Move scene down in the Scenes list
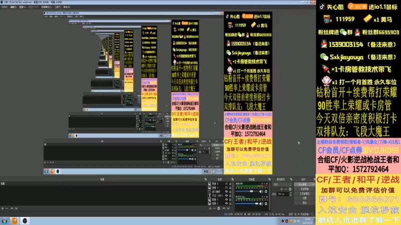The width and height of the screenshot is (401, 225). 16,208
